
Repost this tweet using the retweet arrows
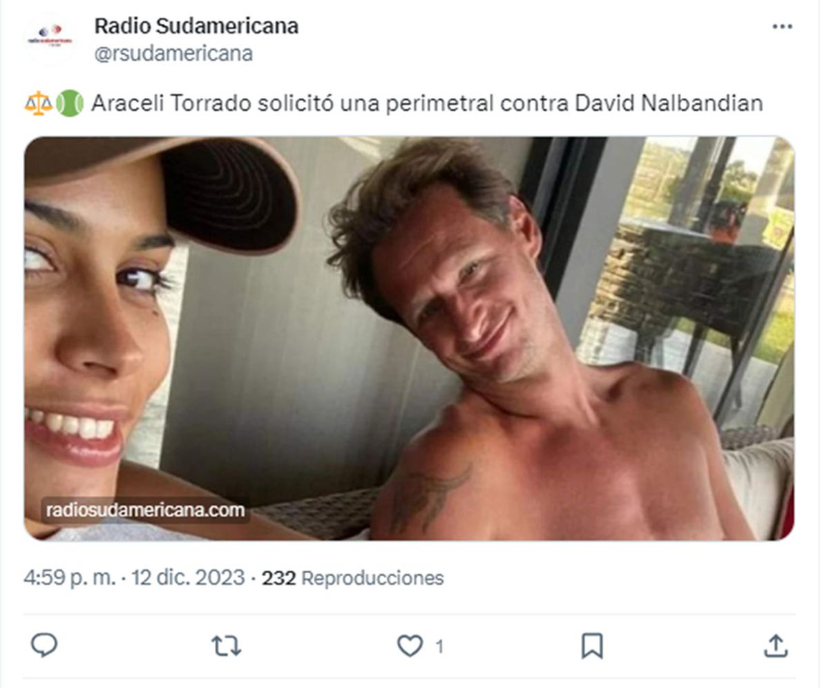226,647
